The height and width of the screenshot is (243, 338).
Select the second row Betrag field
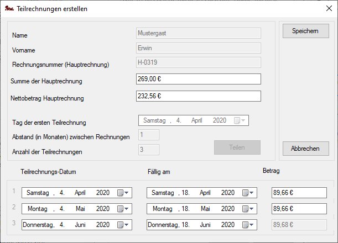coord(299,209)
